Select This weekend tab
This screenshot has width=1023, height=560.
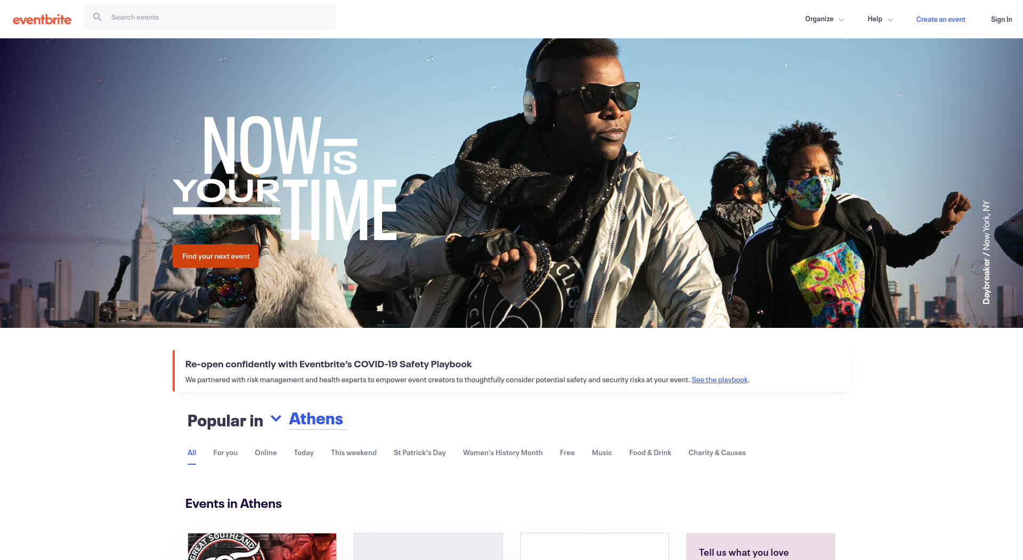coord(354,452)
